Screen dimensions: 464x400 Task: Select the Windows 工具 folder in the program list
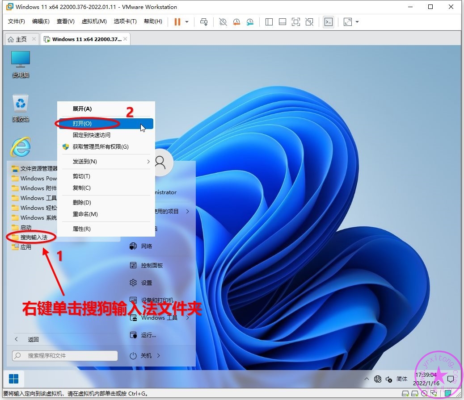click(x=34, y=198)
